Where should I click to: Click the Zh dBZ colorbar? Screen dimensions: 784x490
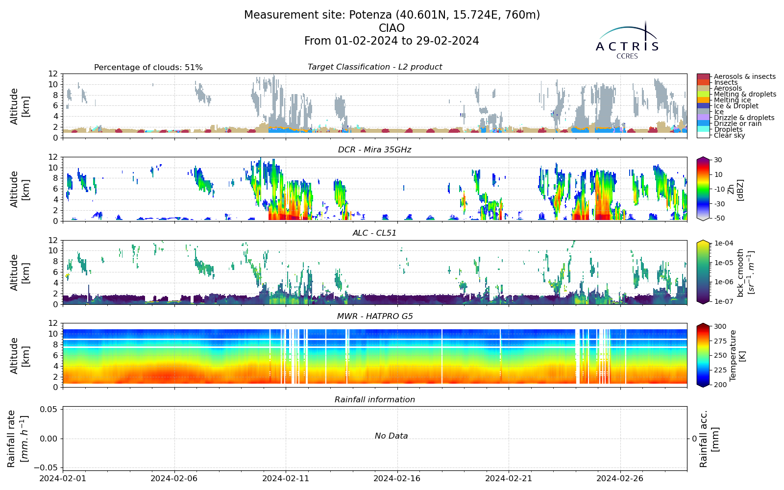[703, 189]
